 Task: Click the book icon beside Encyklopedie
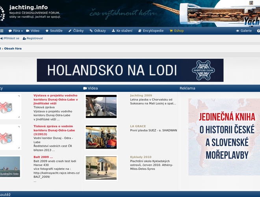coord(140,31)
